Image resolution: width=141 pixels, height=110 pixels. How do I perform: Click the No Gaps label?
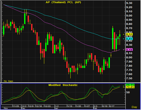pyautogui.click(x=9, y=81)
